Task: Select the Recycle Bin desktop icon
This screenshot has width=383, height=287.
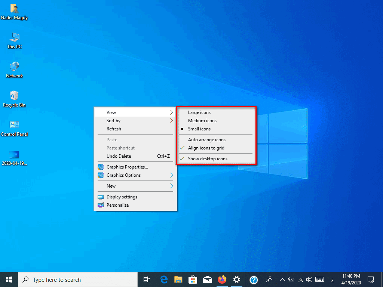Action: (14, 99)
